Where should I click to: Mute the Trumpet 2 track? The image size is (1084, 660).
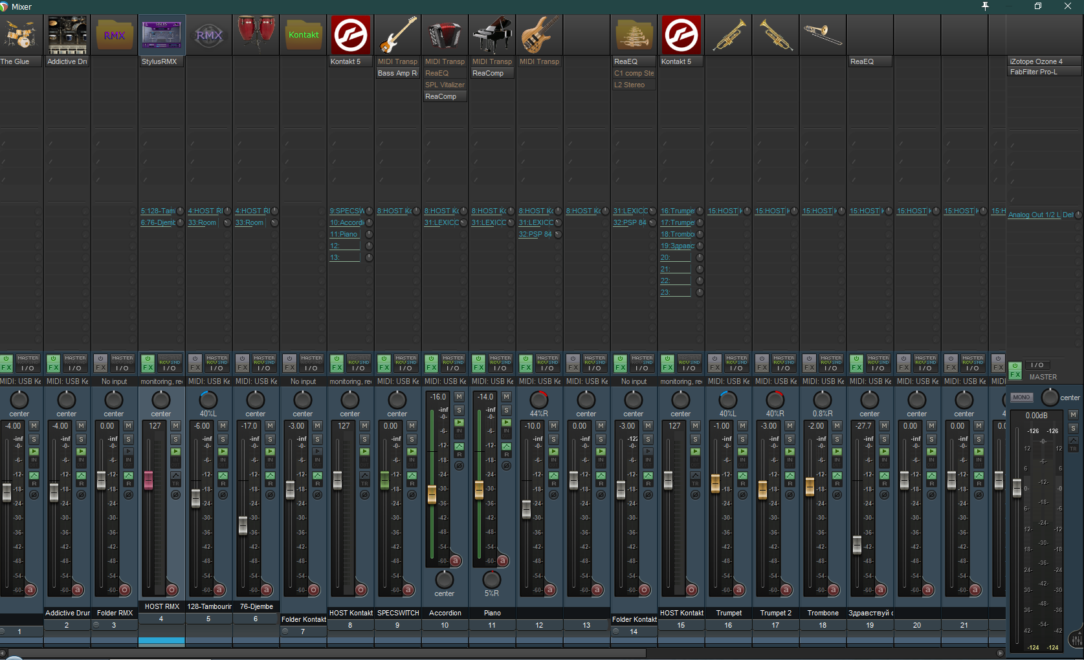click(x=790, y=426)
